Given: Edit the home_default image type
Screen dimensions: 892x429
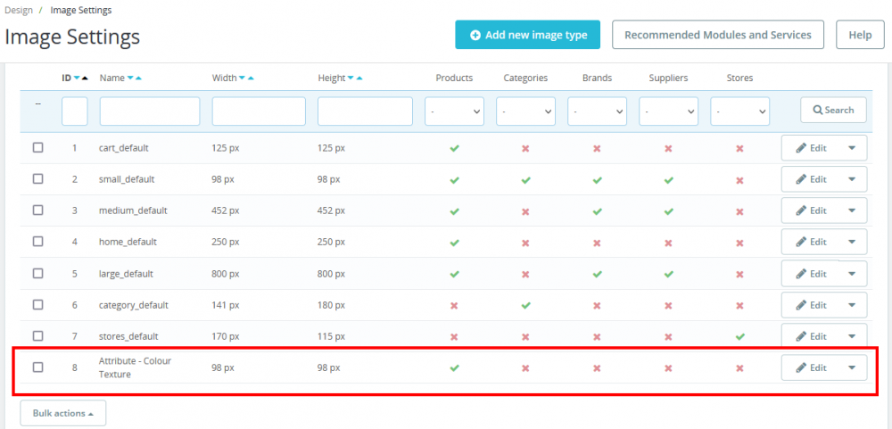Looking at the screenshot, I should click(x=811, y=242).
